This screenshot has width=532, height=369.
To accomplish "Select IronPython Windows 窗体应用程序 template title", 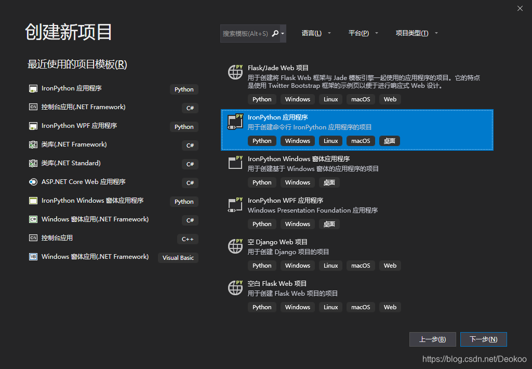I will [x=299, y=159].
